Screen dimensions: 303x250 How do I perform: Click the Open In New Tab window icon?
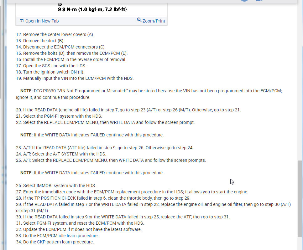[22, 21]
